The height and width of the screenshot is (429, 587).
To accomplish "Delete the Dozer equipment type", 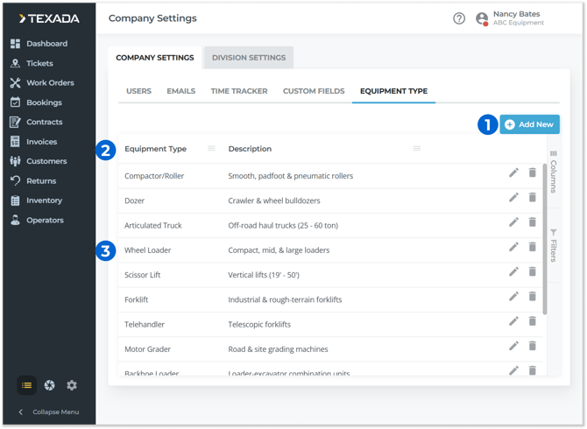I will (532, 198).
